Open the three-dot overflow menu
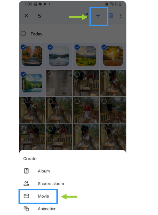Image resolution: width=158 pixels, height=215 pixels. click(x=121, y=16)
